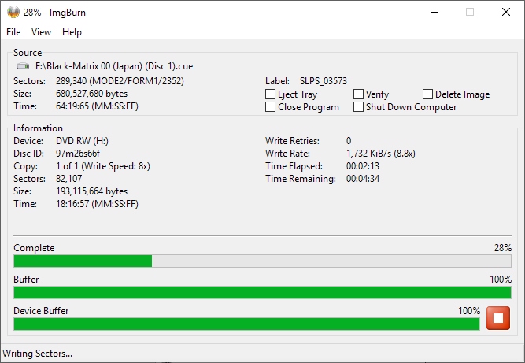The width and height of the screenshot is (525, 363).
Task: Click copy value '1 of 1 (Write Speed: 8x)'
Action: click(x=103, y=166)
